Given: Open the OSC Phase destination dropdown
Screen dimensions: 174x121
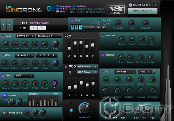Looking at the screenshot, I should pyautogui.click(x=87, y=72).
